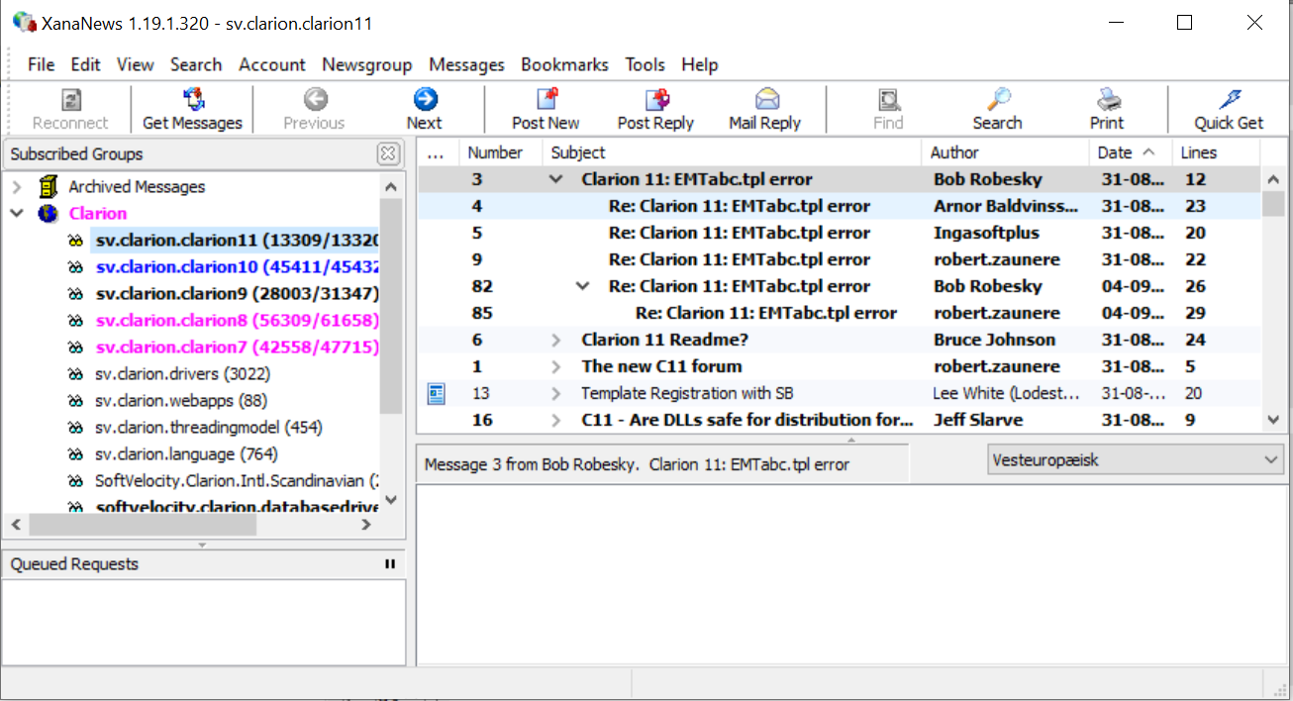The width and height of the screenshot is (1293, 701).
Task: Expand the Archived Messages tree node
Action: coord(17,187)
